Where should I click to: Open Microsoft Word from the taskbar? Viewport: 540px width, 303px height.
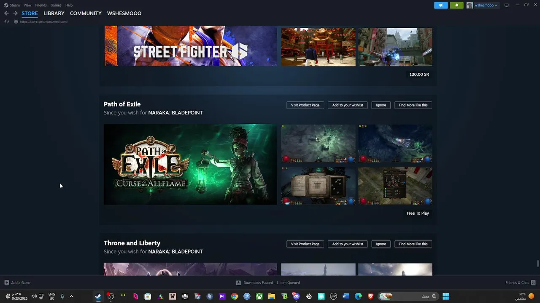point(346,296)
